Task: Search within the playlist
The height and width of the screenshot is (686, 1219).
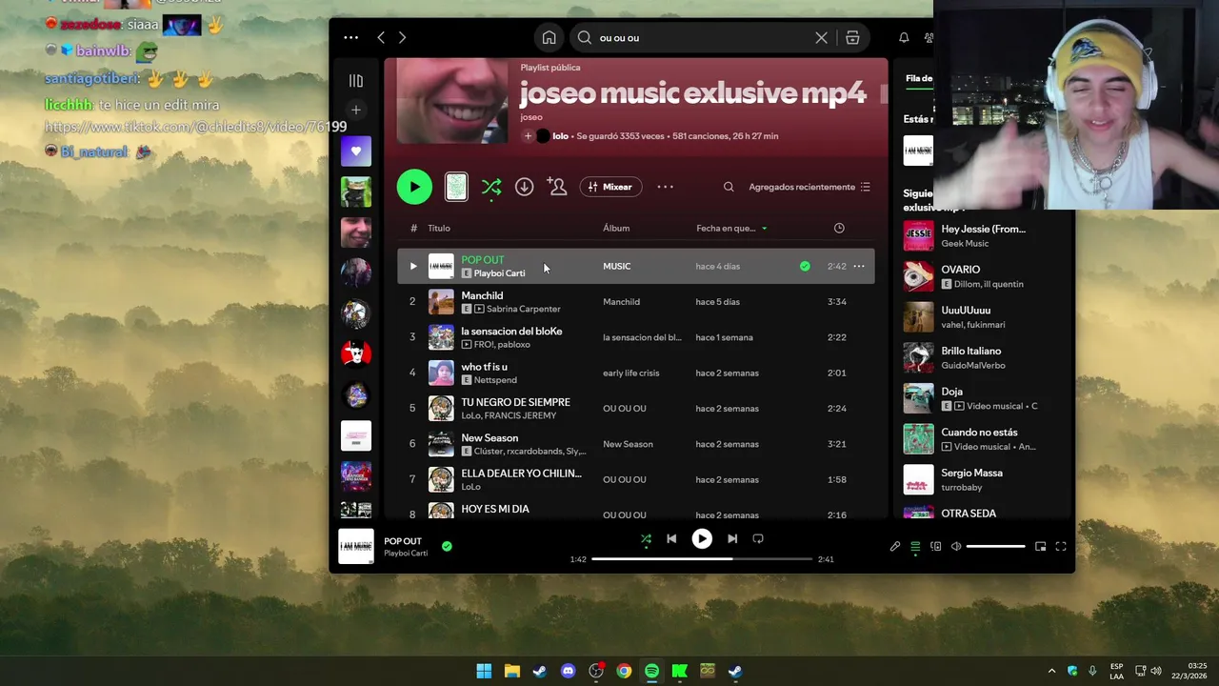Action: pos(729,187)
